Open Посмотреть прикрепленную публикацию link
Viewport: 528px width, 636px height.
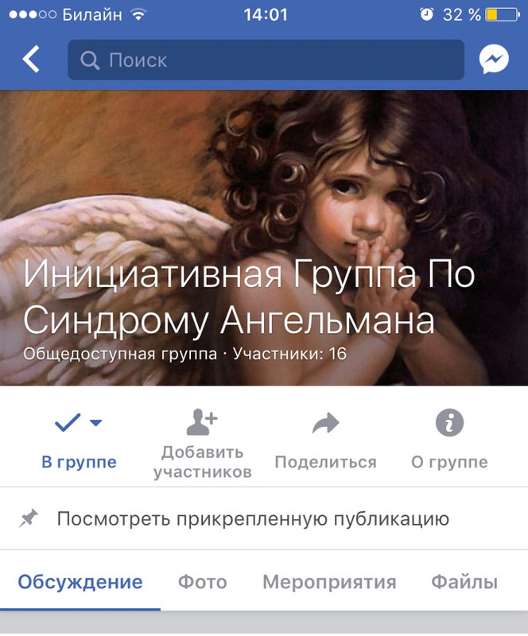(x=253, y=519)
